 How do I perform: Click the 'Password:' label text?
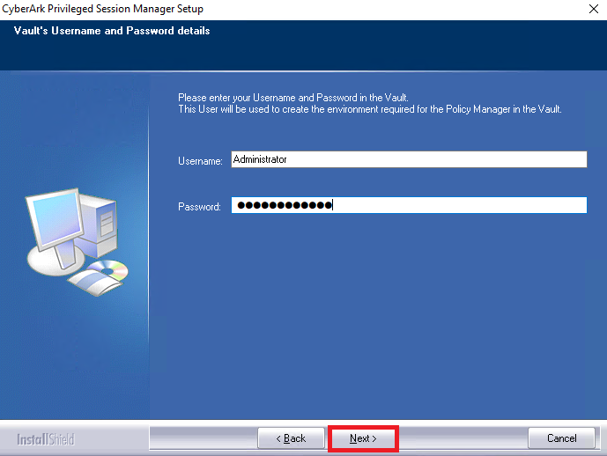[x=199, y=207]
